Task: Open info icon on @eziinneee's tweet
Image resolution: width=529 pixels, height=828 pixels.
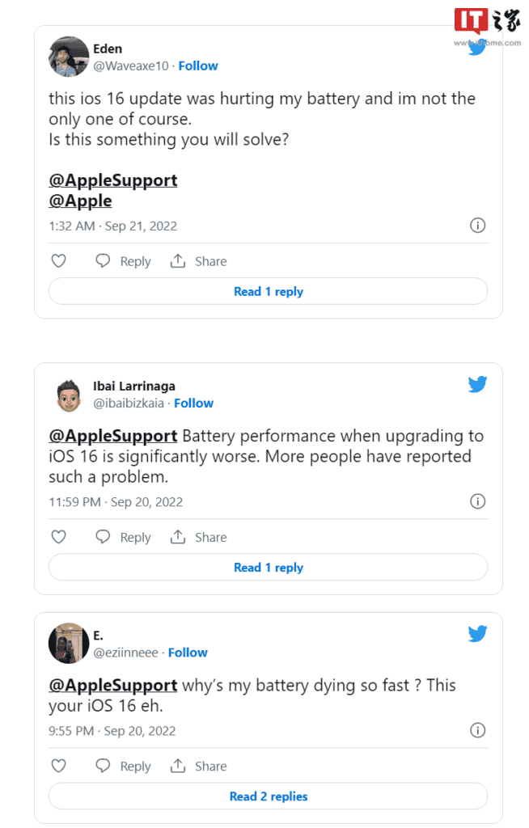Action: point(477,730)
